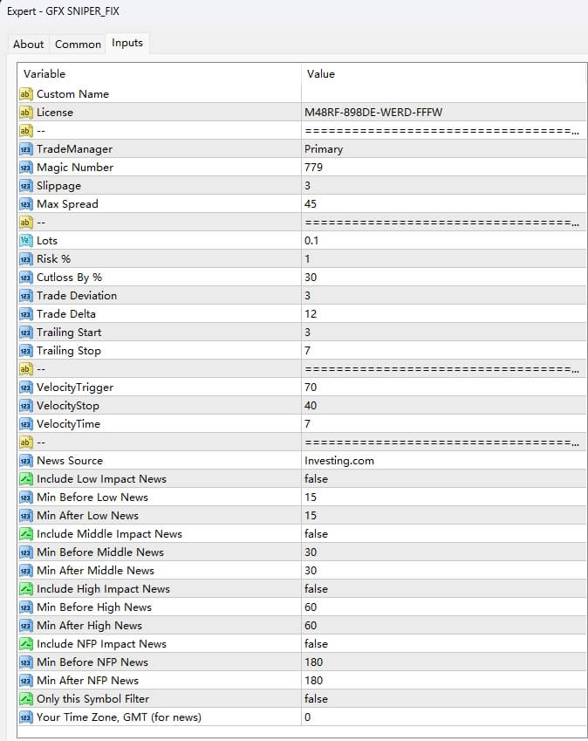Click the Only this Symbol Filter boolean icon
The height and width of the screenshot is (741, 588).
click(x=25, y=699)
